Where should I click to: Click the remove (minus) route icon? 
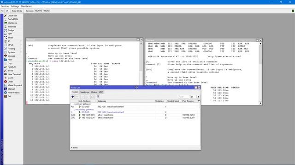click(x=77, y=97)
